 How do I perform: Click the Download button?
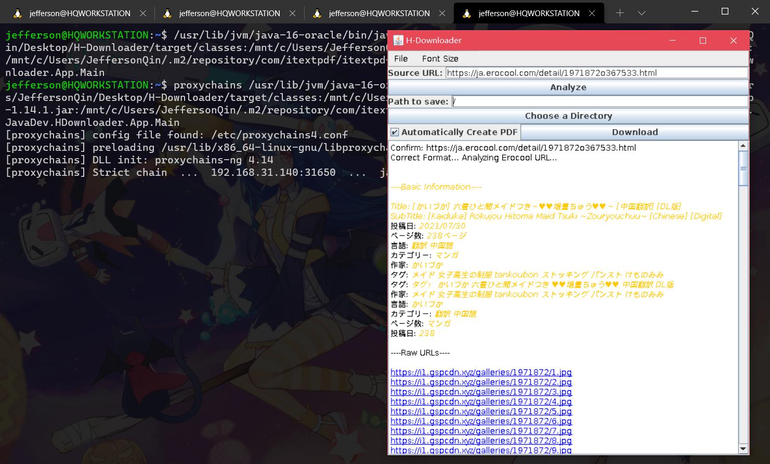pyautogui.click(x=635, y=132)
